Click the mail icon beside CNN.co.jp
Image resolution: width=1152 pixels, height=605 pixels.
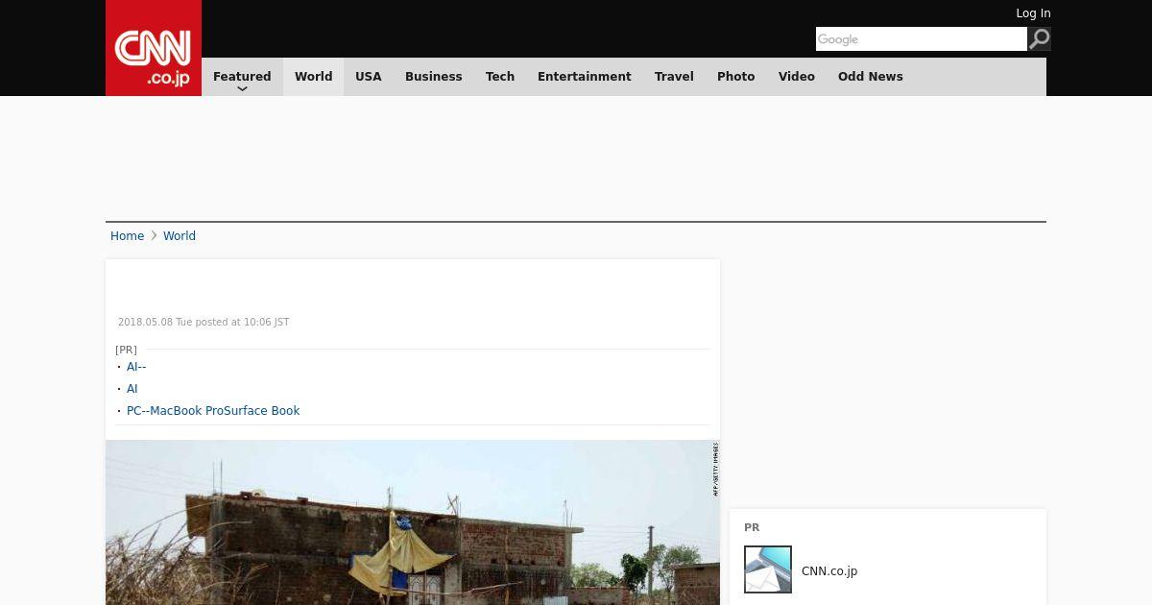tap(768, 569)
